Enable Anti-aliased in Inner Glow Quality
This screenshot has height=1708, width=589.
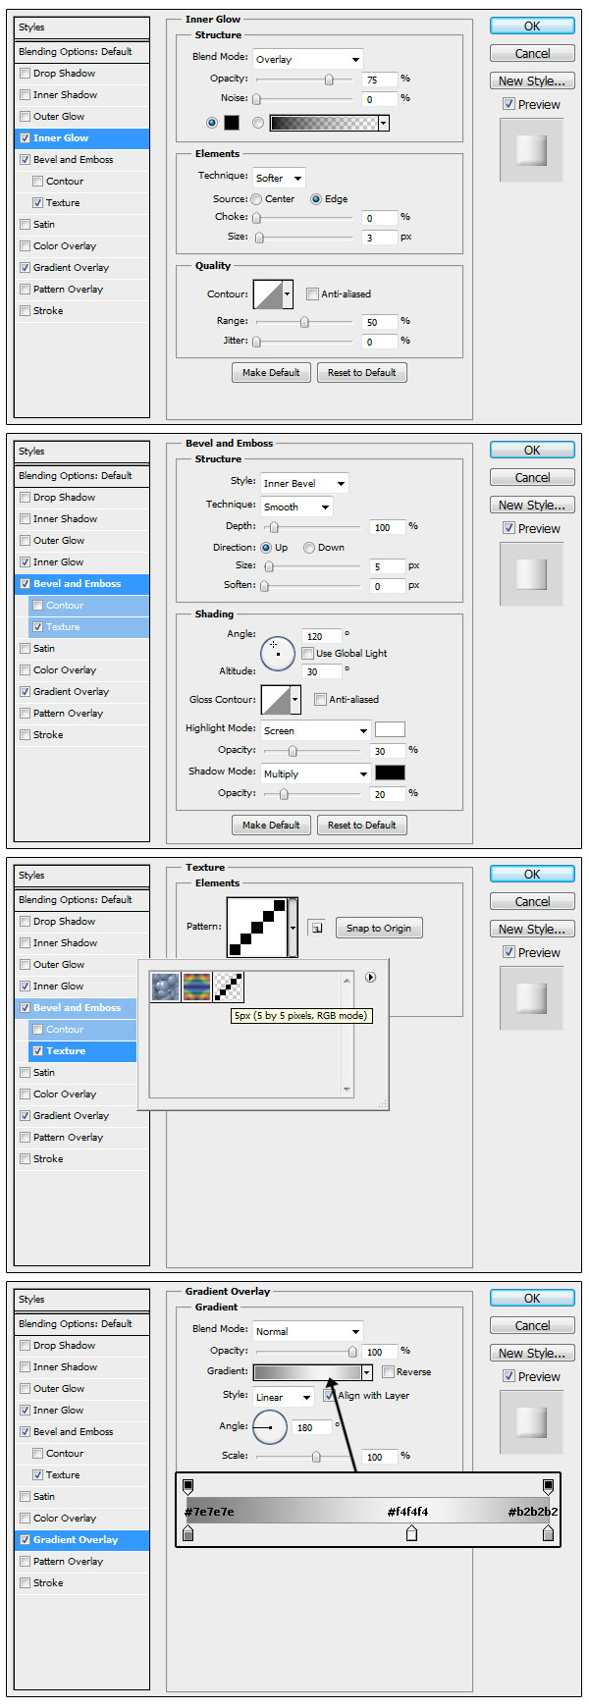click(312, 294)
